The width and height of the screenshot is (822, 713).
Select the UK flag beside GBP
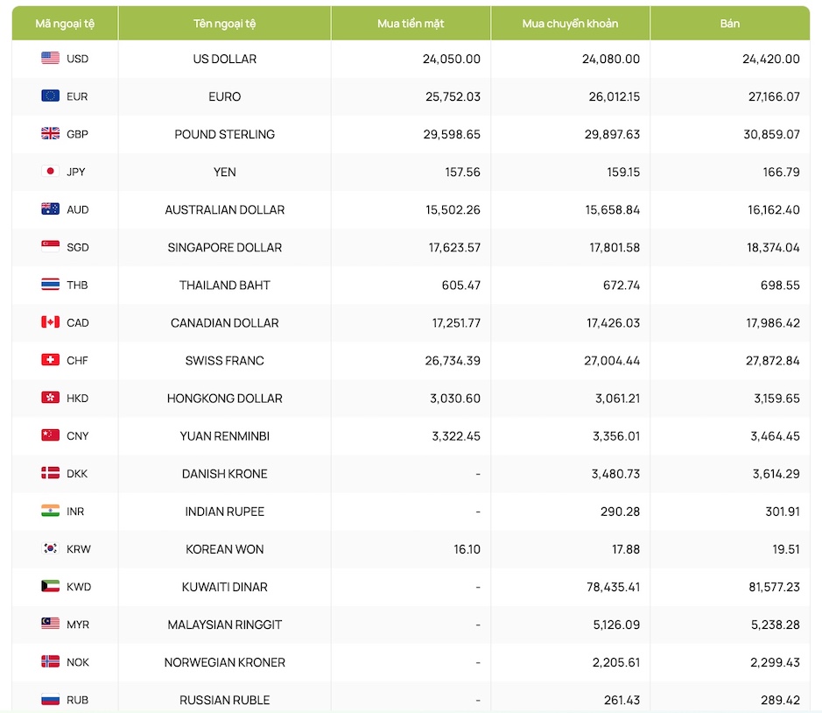(x=50, y=134)
